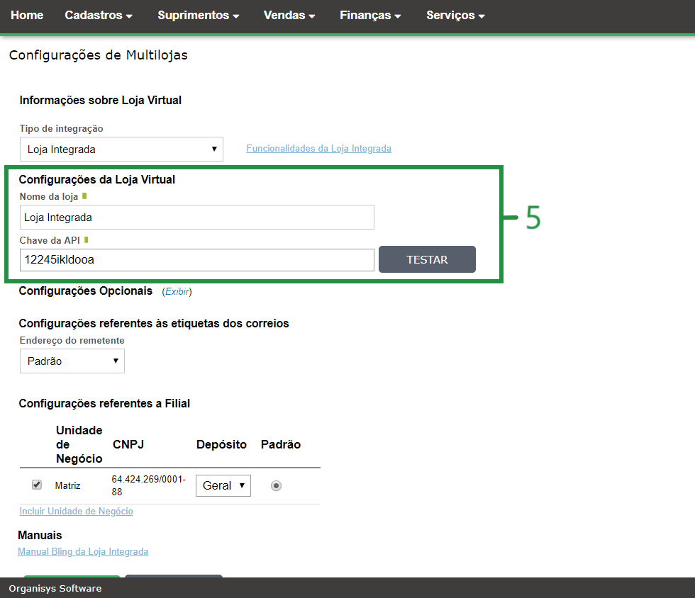
Task: Select the Padrão radio button for Matriz
Action: pos(277,485)
